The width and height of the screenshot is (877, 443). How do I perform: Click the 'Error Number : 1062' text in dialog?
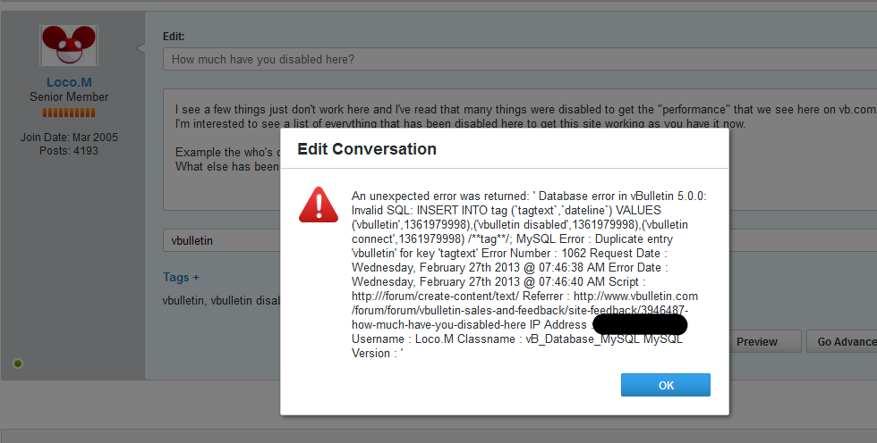[x=533, y=253]
